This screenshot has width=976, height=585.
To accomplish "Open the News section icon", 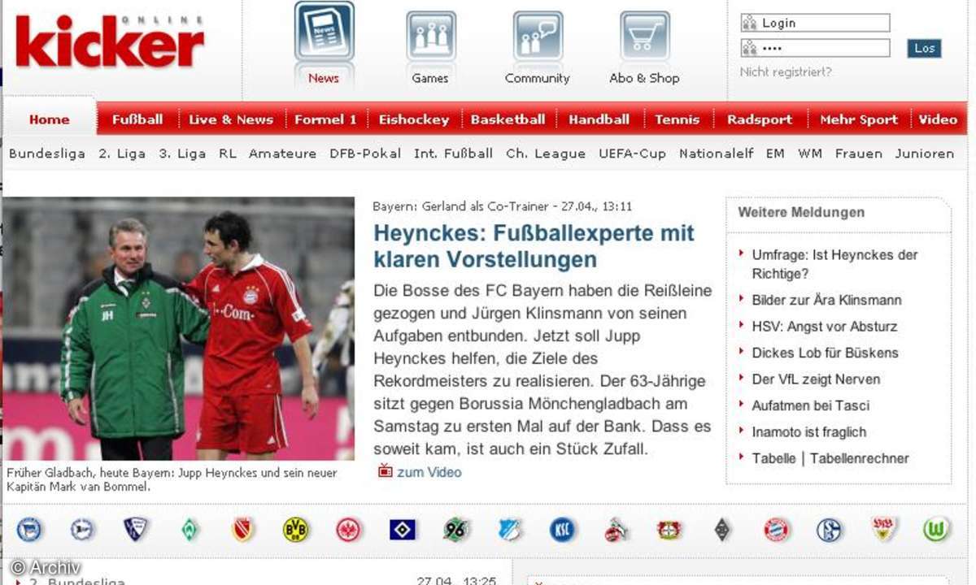I will 324,32.
